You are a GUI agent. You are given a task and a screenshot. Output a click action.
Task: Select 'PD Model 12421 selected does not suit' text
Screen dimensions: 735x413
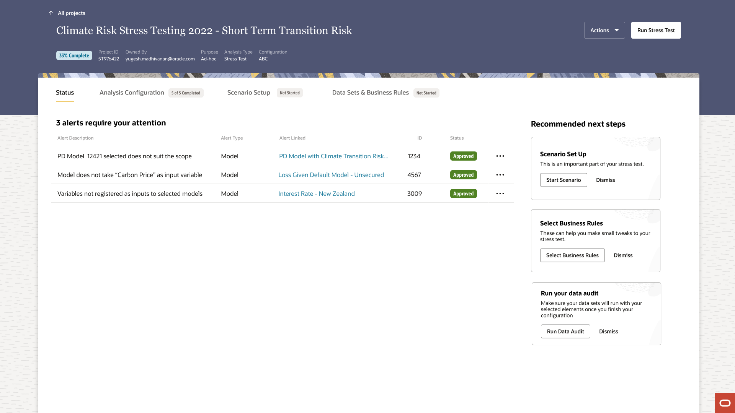(x=124, y=156)
